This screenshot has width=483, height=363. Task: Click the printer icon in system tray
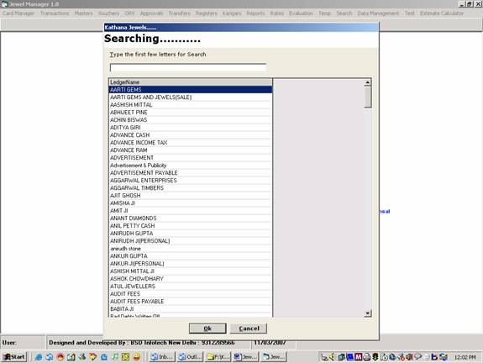pyautogui.click(x=366, y=357)
